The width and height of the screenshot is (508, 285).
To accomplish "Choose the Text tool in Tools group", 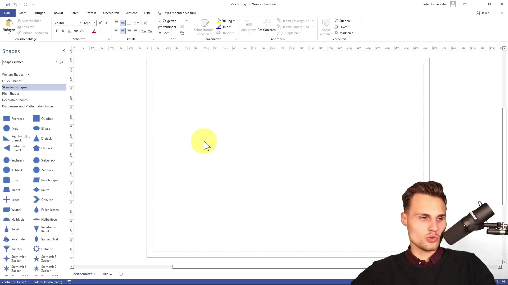I will (164, 33).
